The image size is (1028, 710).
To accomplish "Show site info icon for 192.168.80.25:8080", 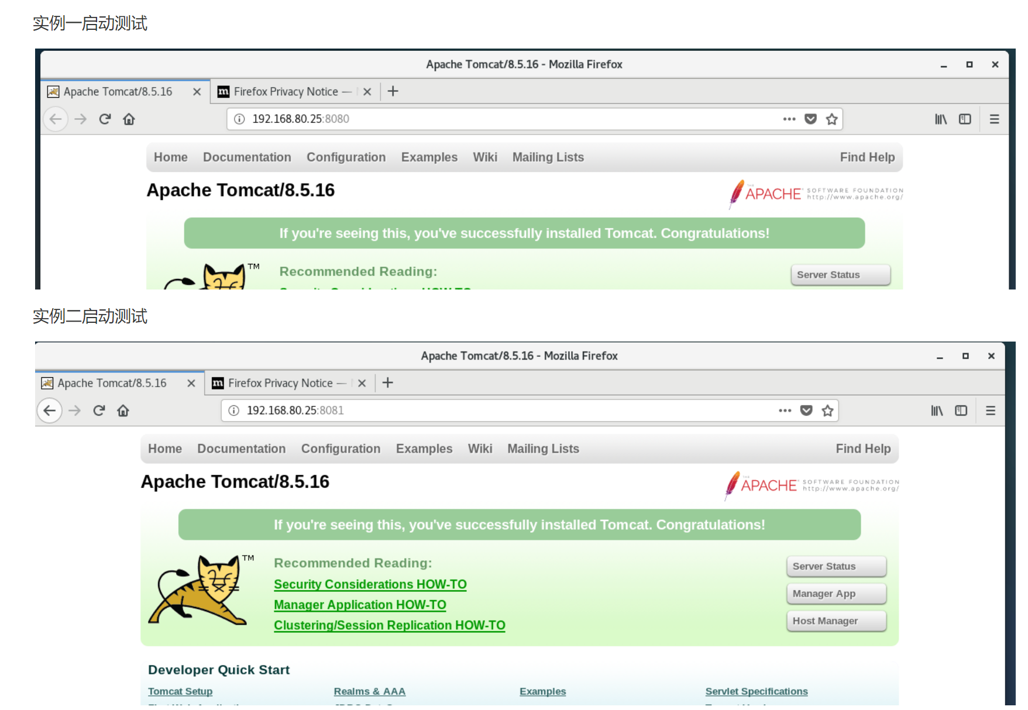I will click(x=239, y=119).
